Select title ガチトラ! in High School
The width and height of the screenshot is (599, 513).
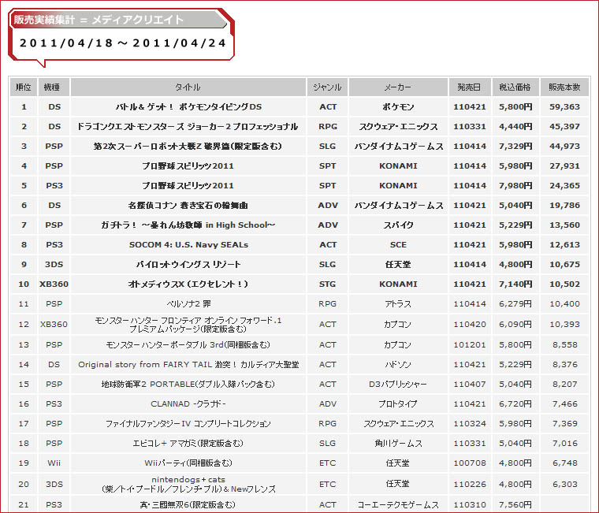click(188, 225)
